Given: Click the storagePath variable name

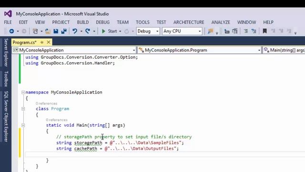Looking at the screenshot, I should pyautogui.click(x=88, y=143).
